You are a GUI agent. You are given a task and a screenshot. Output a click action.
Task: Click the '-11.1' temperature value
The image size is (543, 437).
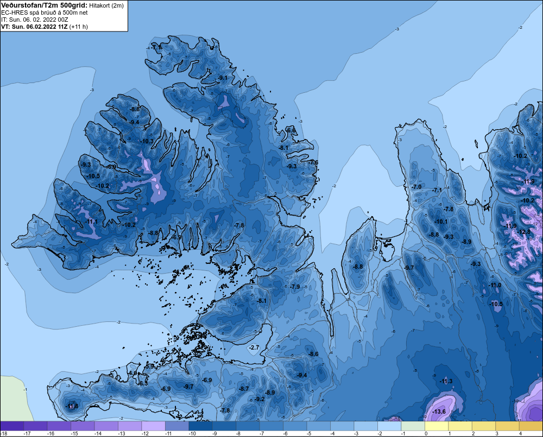(91, 221)
